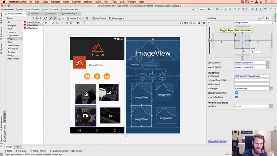This screenshot has height=156, width=277.
Task: Show warnings and errors red icon
Action: 204,23
